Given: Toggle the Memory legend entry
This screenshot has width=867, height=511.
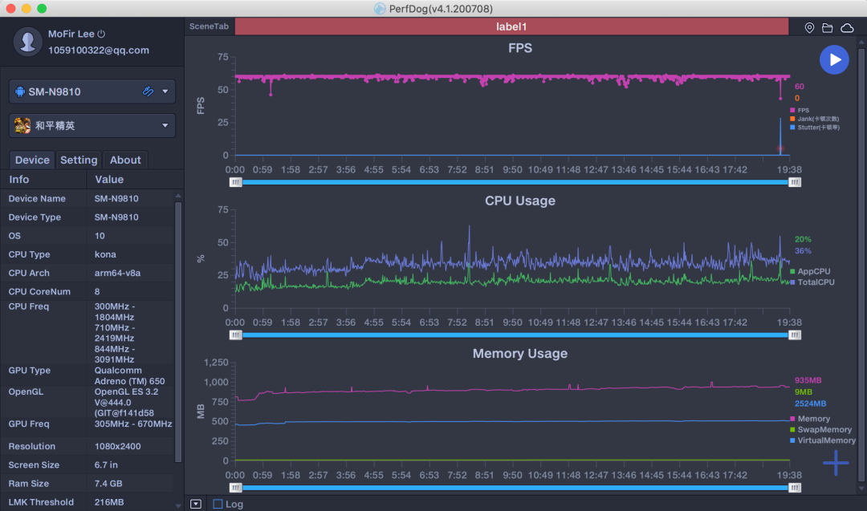Looking at the screenshot, I should (810, 419).
